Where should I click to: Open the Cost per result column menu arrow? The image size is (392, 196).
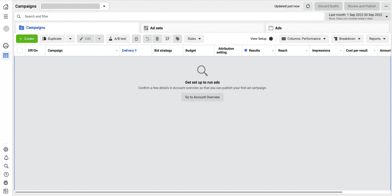click(374, 51)
